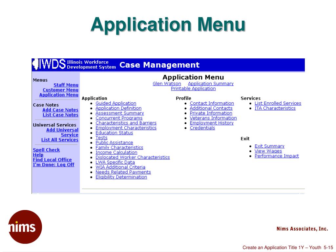336x252 pixels.
Task: Open List Enrolled Services
Action: coord(278,103)
